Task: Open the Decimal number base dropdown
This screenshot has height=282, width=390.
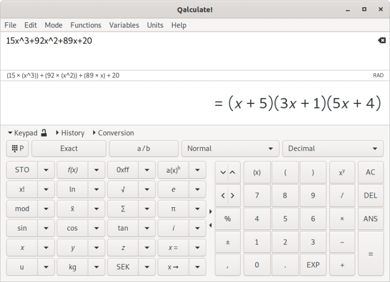Action: (332, 149)
